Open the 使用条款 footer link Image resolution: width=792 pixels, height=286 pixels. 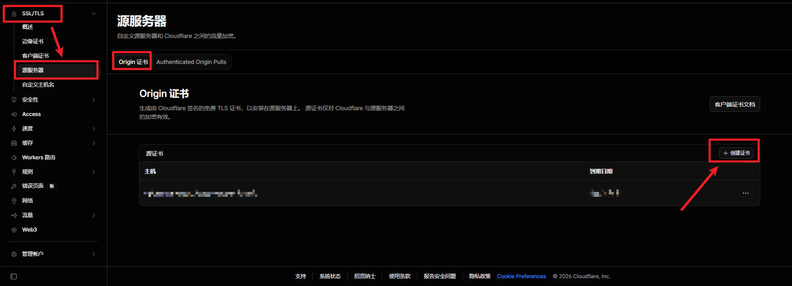pos(400,277)
